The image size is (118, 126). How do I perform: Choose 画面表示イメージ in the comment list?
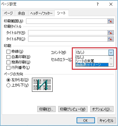coord(92,65)
